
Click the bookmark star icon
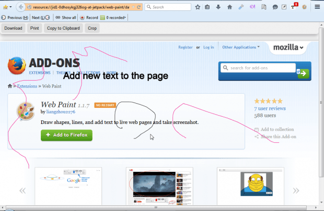tap(198, 7)
